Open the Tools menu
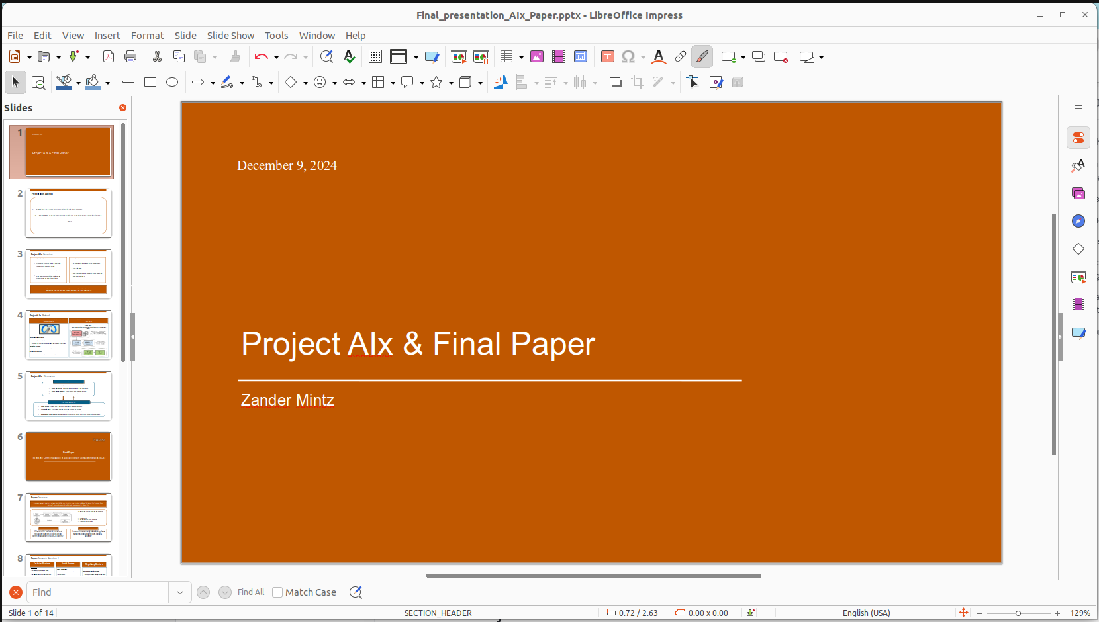This screenshot has width=1099, height=622. click(276, 36)
